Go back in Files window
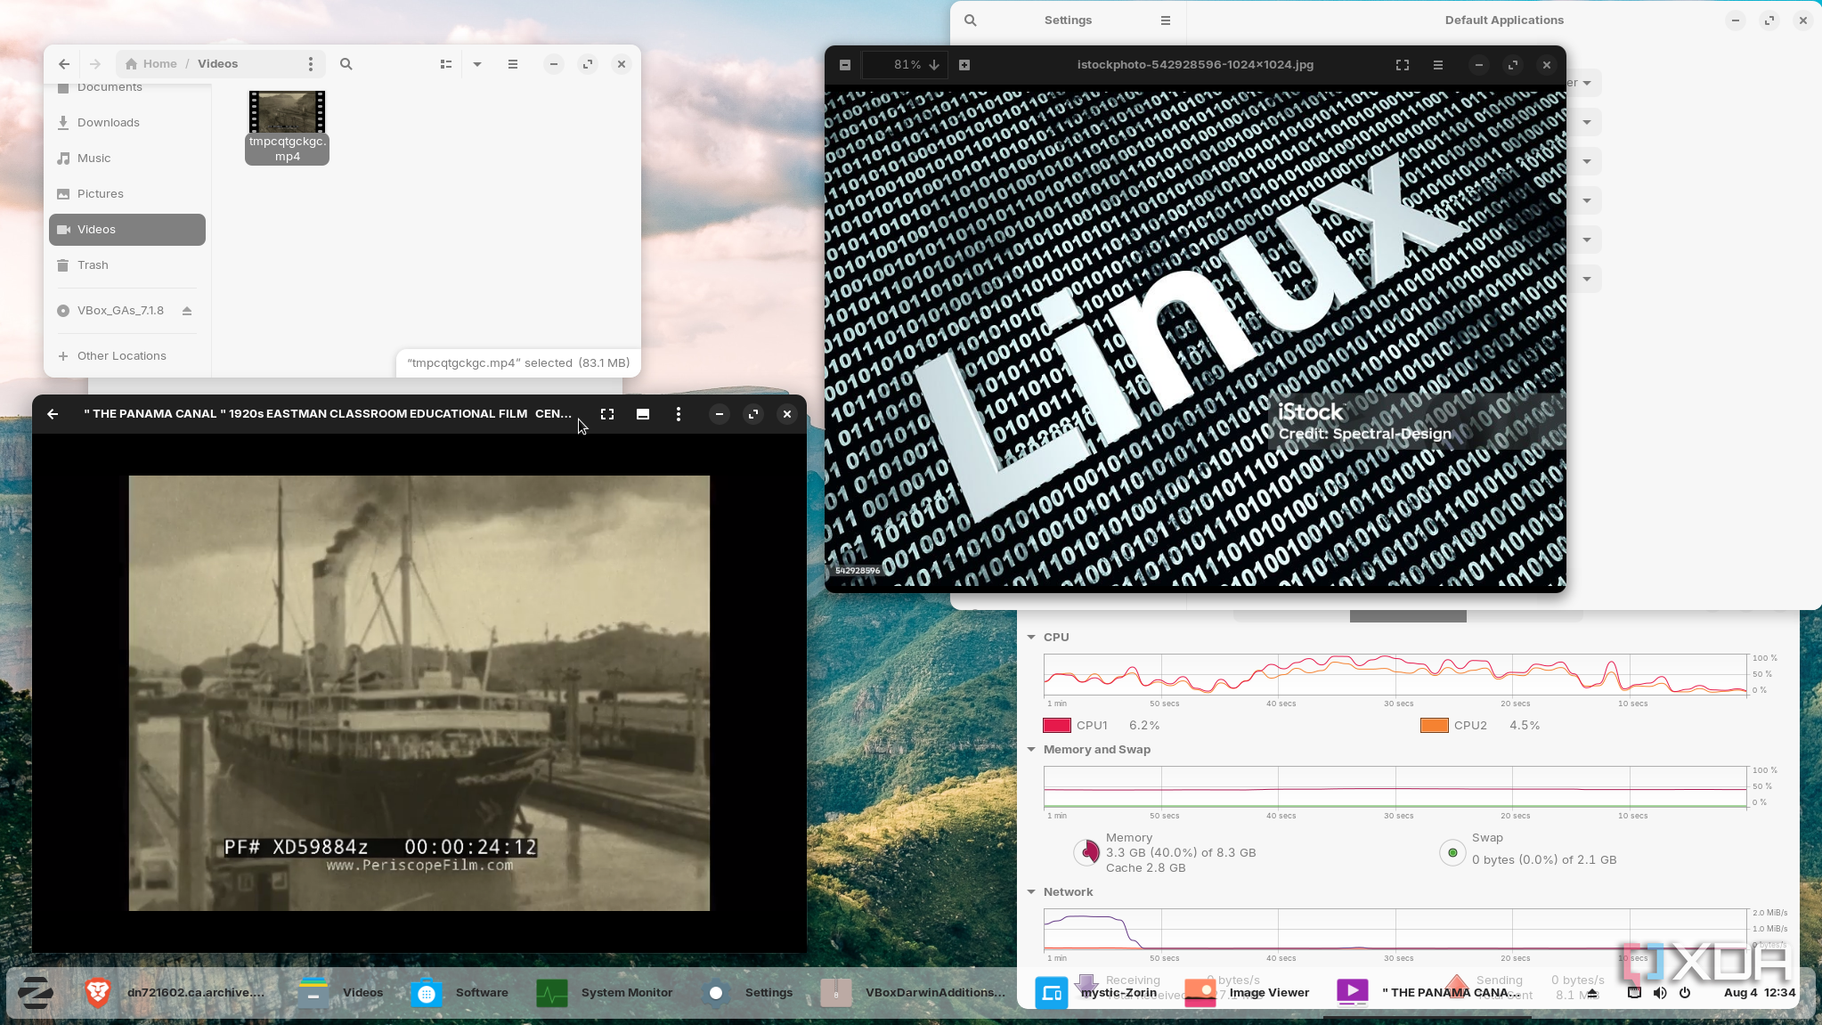Image resolution: width=1822 pixels, height=1025 pixels. point(64,64)
